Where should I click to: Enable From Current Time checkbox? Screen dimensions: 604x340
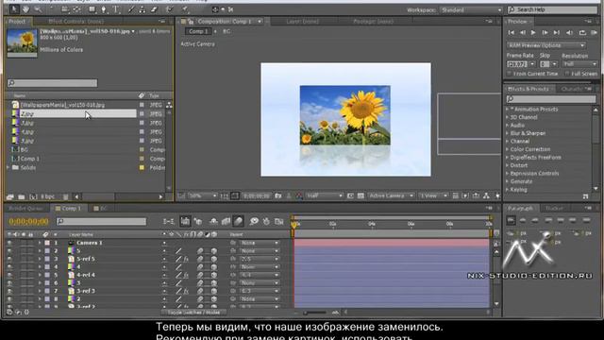(510, 74)
